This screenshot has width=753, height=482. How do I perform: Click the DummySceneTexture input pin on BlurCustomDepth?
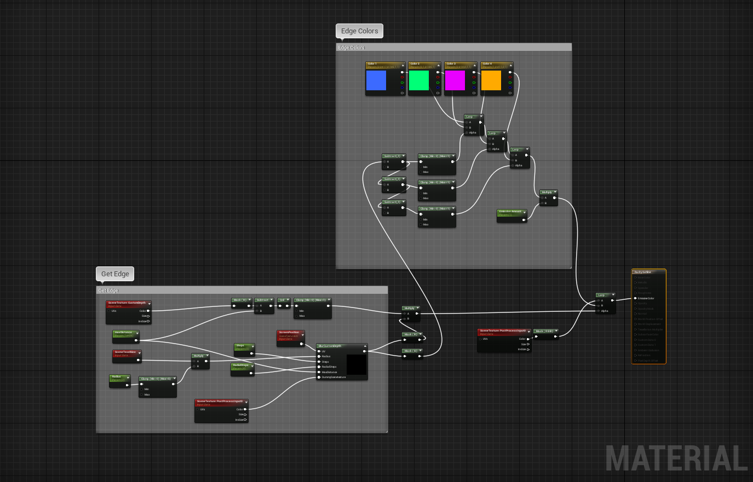point(319,377)
